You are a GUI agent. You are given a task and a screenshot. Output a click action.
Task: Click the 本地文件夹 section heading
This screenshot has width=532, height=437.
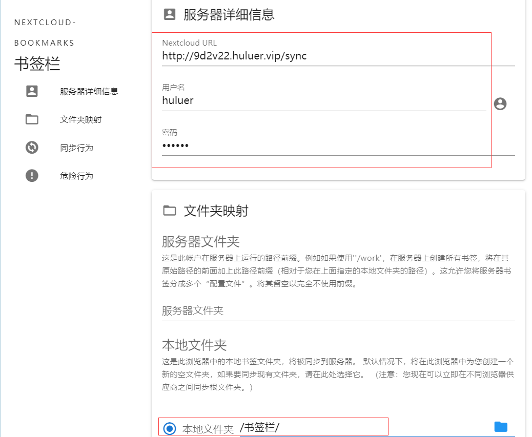(x=194, y=345)
